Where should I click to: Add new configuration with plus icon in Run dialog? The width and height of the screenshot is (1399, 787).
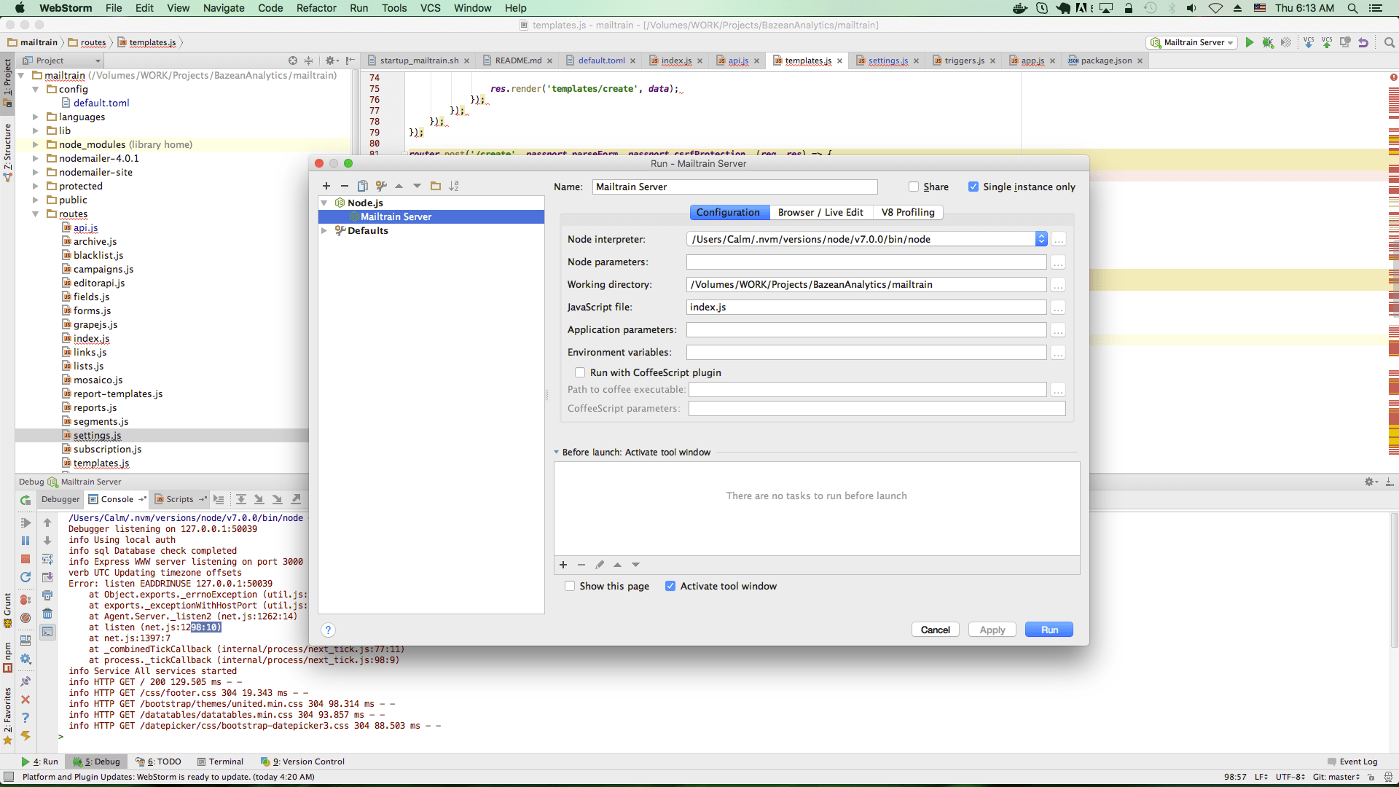pos(326,186)
